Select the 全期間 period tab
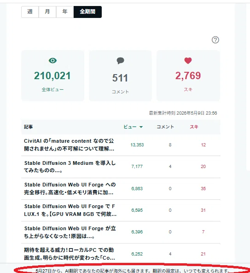The image size is (250, 273). (87, 12)
